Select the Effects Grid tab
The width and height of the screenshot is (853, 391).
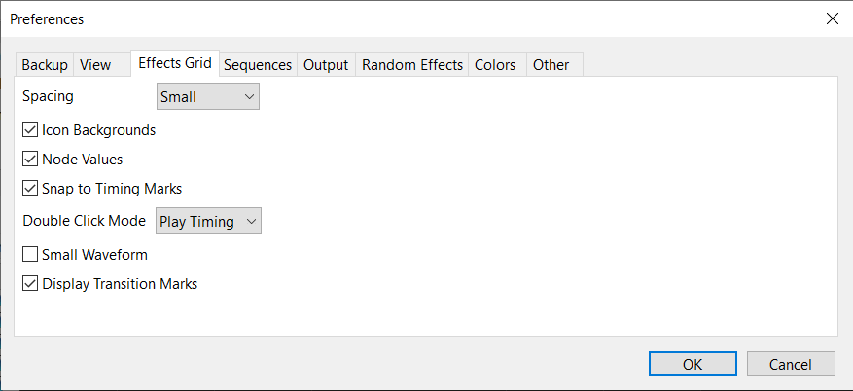point(175,63)
